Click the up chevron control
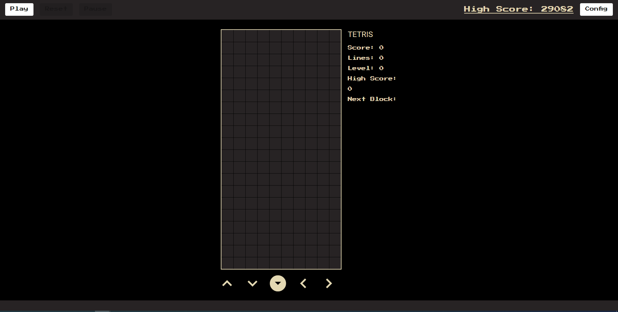 (x=227, y=283)
